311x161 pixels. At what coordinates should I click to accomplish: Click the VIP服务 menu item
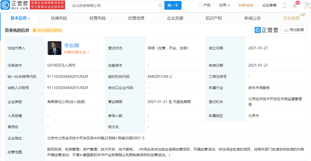[x=245, y=5]
